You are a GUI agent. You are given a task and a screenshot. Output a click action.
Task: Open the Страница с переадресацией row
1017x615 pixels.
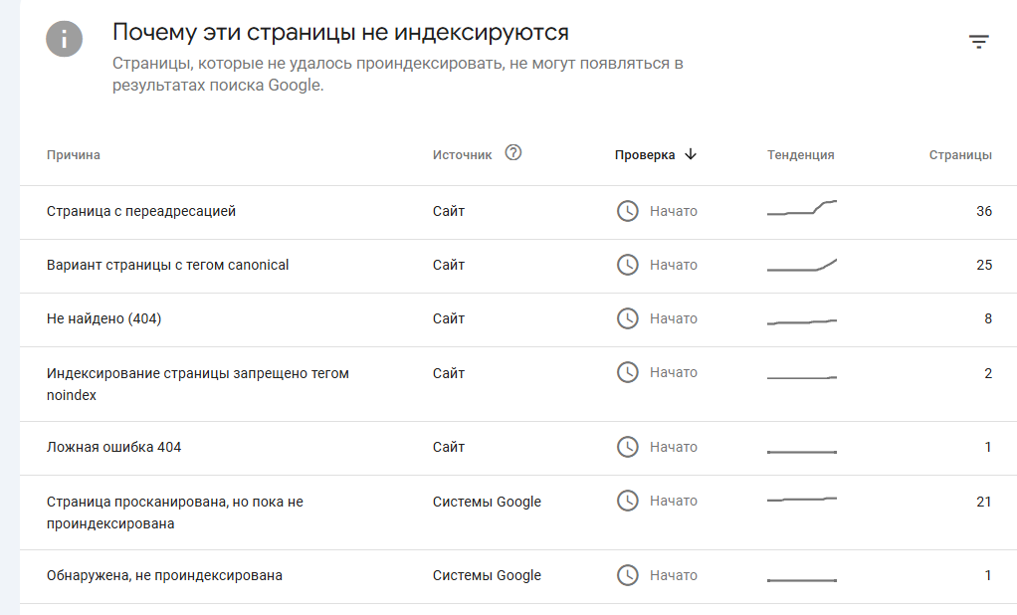(x=141, y=212)
